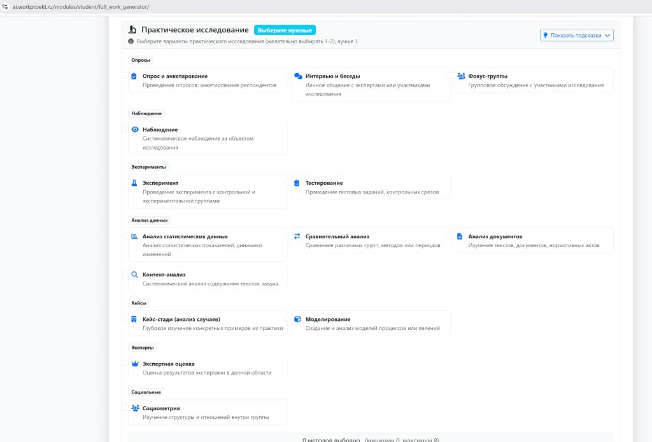The height and width of the screenshot is (442, 652).
Task: Click the cube icon beside Моделирование
Action: point(297,319)
